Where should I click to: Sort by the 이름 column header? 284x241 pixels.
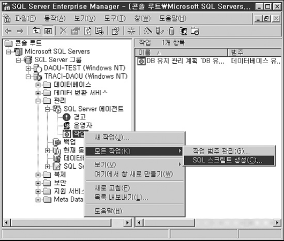181,52
